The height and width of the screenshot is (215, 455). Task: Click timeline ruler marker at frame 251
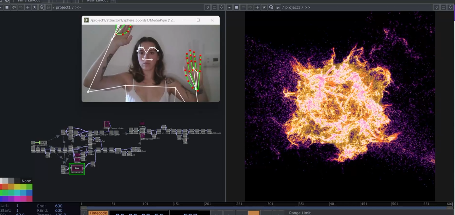pyautogui.click(x=239, y=204)
